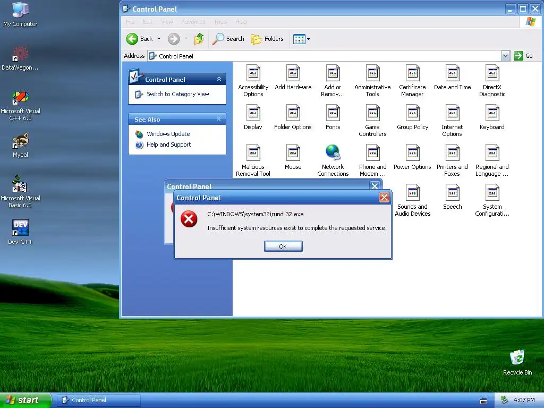Open the DataWagon desktop shortcut
544x408 pixels.
tap(20, 58)
